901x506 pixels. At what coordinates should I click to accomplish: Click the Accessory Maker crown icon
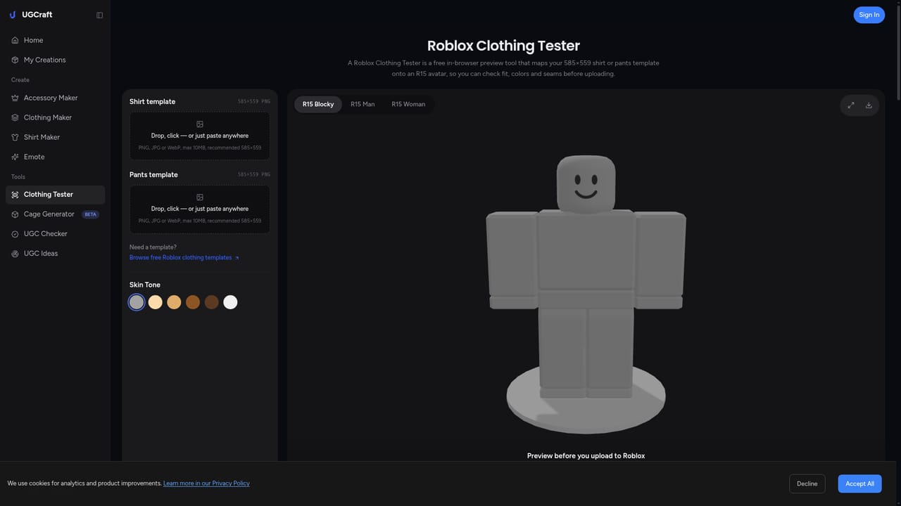pyautogui.click(x=15, y=98)
